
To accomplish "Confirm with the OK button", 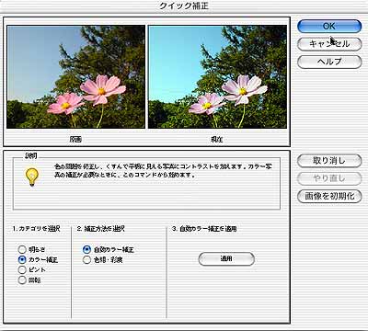I will [329, 27].
